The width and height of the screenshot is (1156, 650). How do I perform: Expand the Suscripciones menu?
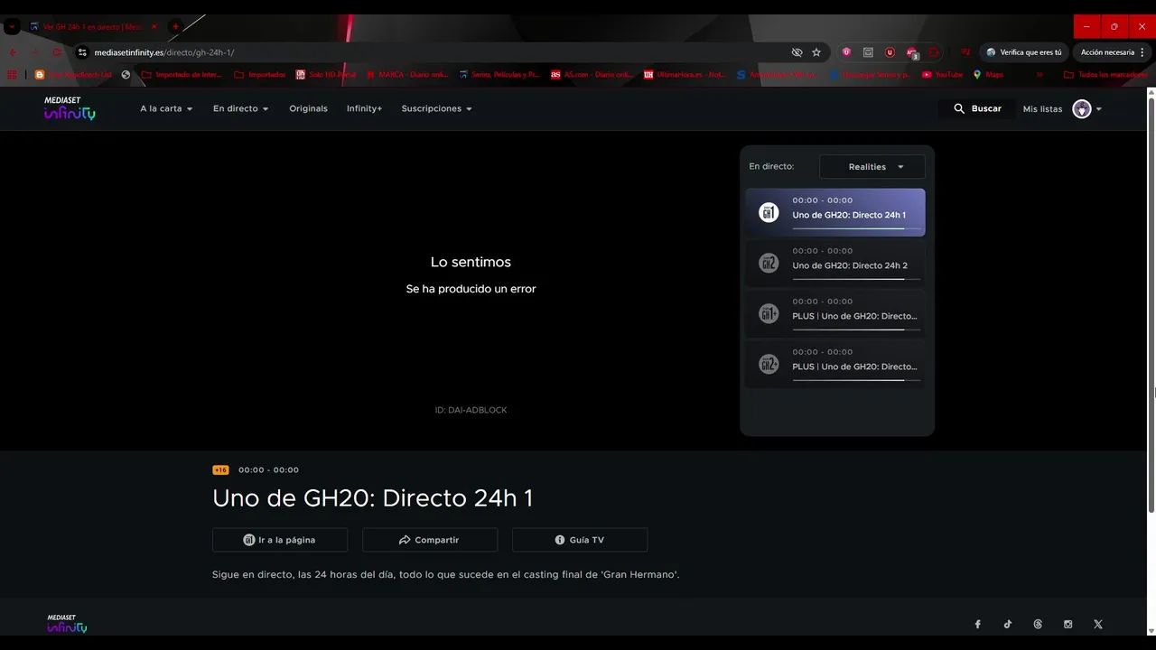(x=437, y=108)
